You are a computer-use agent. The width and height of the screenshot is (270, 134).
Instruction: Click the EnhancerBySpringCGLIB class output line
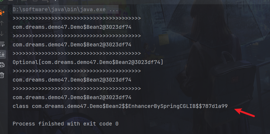point(120,106)
